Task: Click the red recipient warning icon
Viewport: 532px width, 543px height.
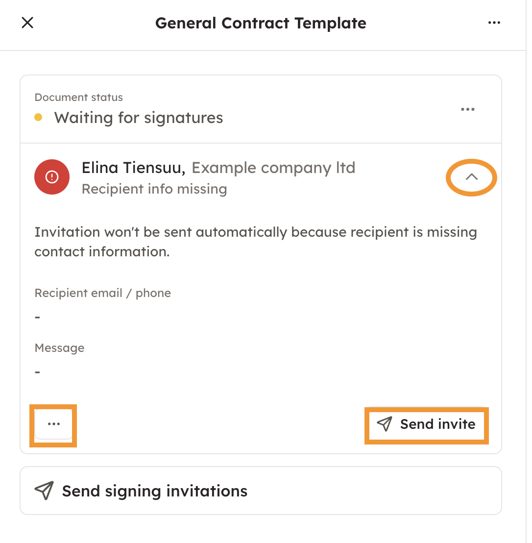Action: pyautogui.click(x=52, y=177)
